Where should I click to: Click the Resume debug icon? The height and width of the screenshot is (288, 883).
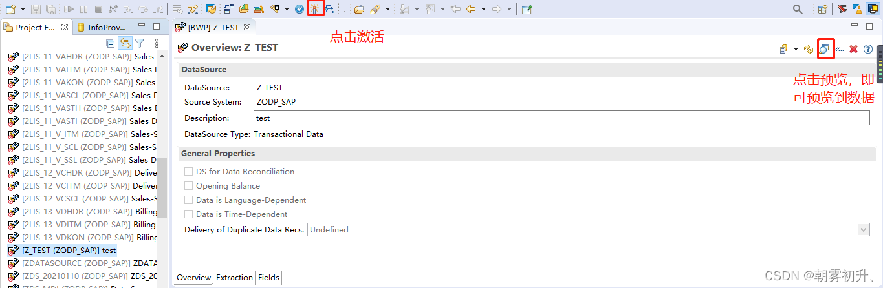pyautogui.click(x=69, y=9)
